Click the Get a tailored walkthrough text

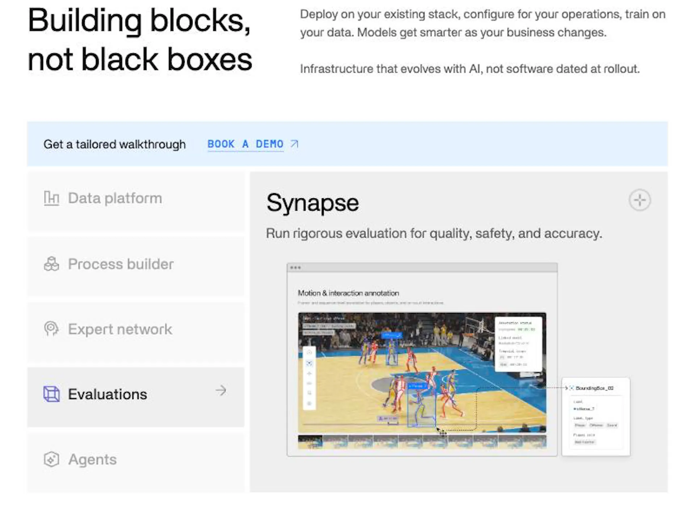tap(114, 144)
